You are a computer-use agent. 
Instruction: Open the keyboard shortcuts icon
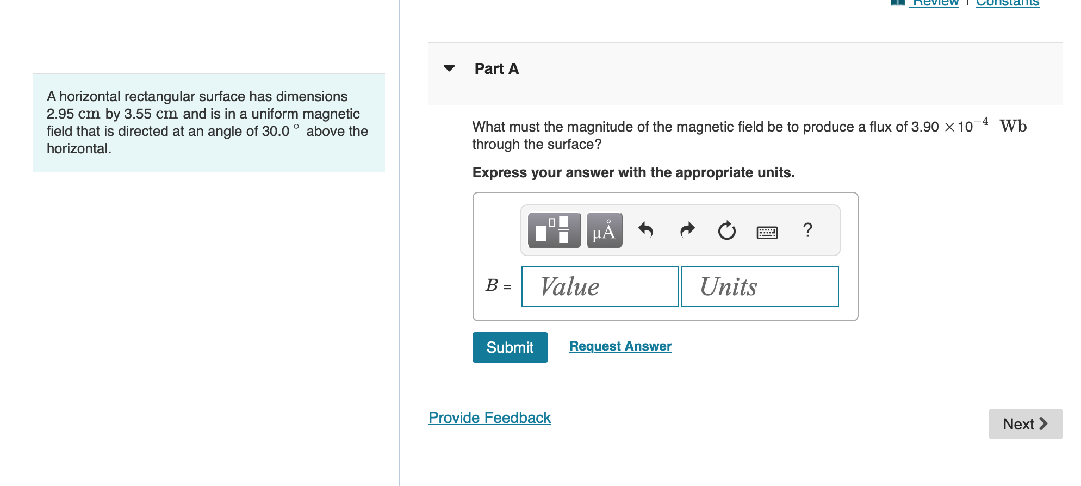pos(767,231)
